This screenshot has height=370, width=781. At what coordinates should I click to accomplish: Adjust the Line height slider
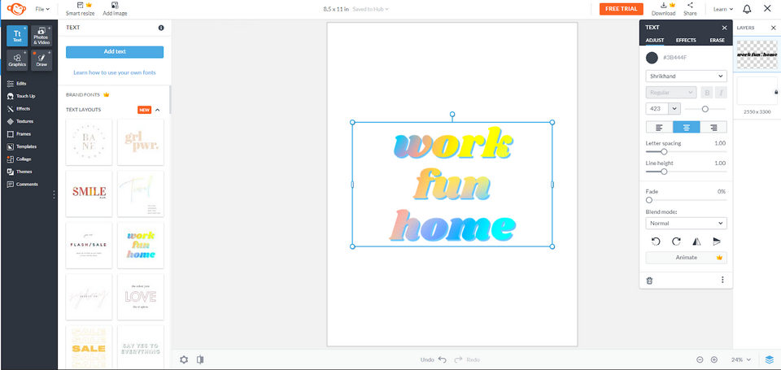click(x=664, y=172)
